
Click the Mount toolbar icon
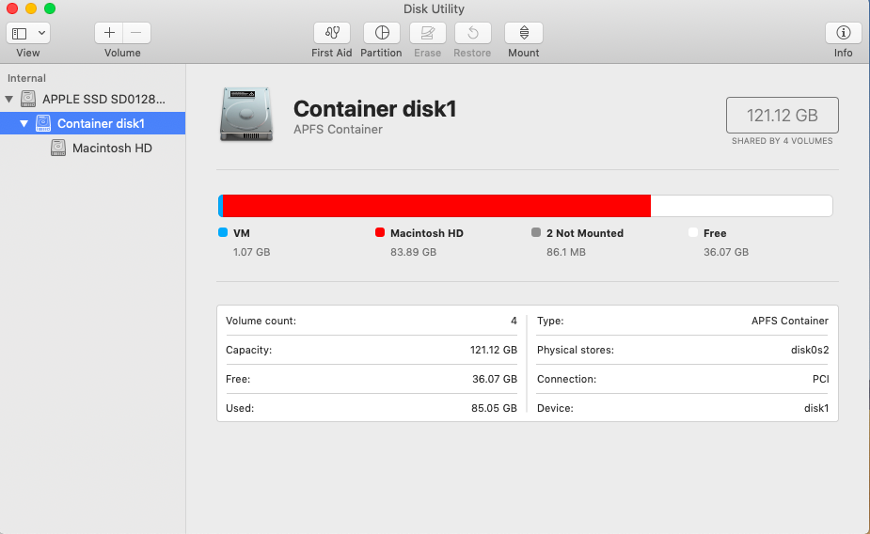pyautogui.click(x=524, y=33)
